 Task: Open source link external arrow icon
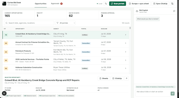pyautogui.click(x=126, y=78)
